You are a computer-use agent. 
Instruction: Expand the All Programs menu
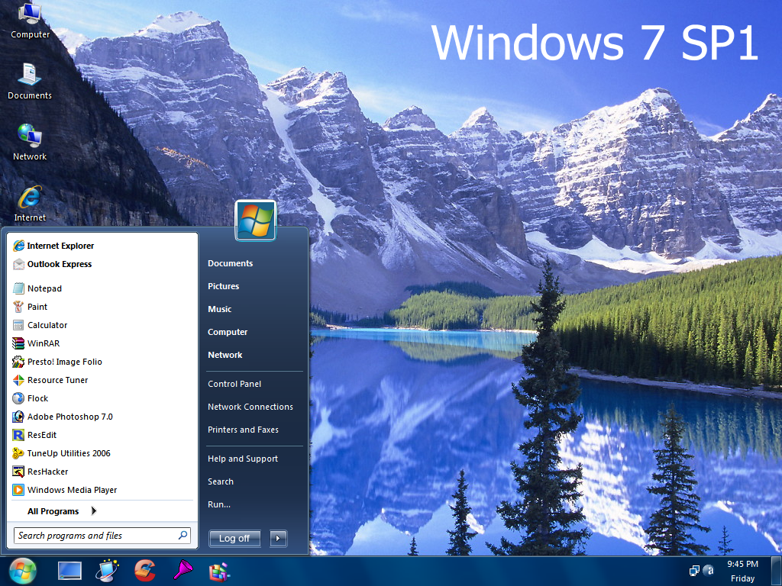[x=52, y=511]
